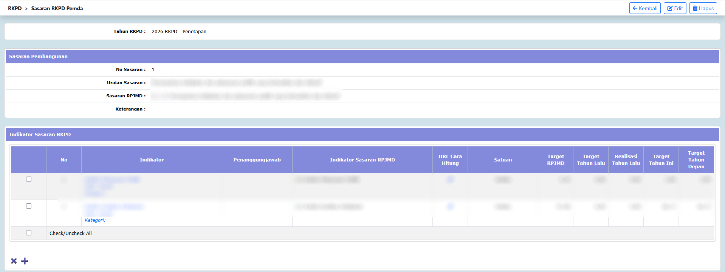725x272 pixels.
Task: Go to RKPD breadcrumb link
Action: coord(15,8)
